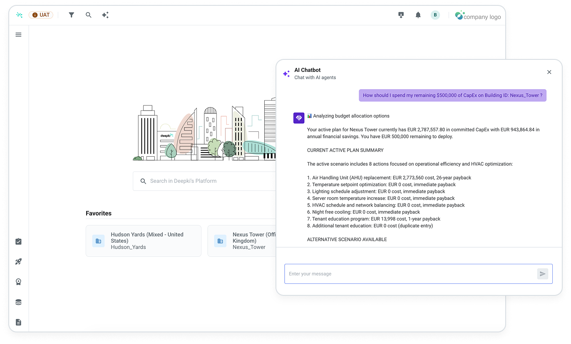This screenshot has width=571, height=344.
Task: Click the UAT environment badge
Action: point(41,15)
